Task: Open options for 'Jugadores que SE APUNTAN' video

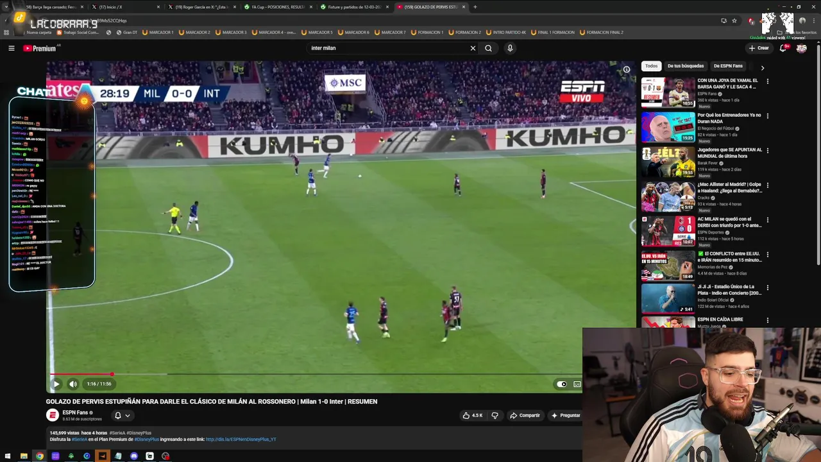Action: (767, 151)
